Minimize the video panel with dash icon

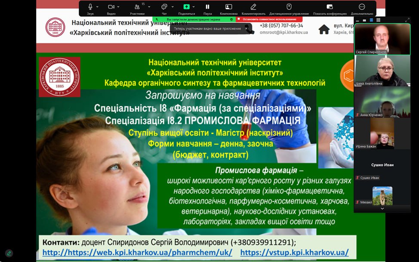(x=357, y=20)
